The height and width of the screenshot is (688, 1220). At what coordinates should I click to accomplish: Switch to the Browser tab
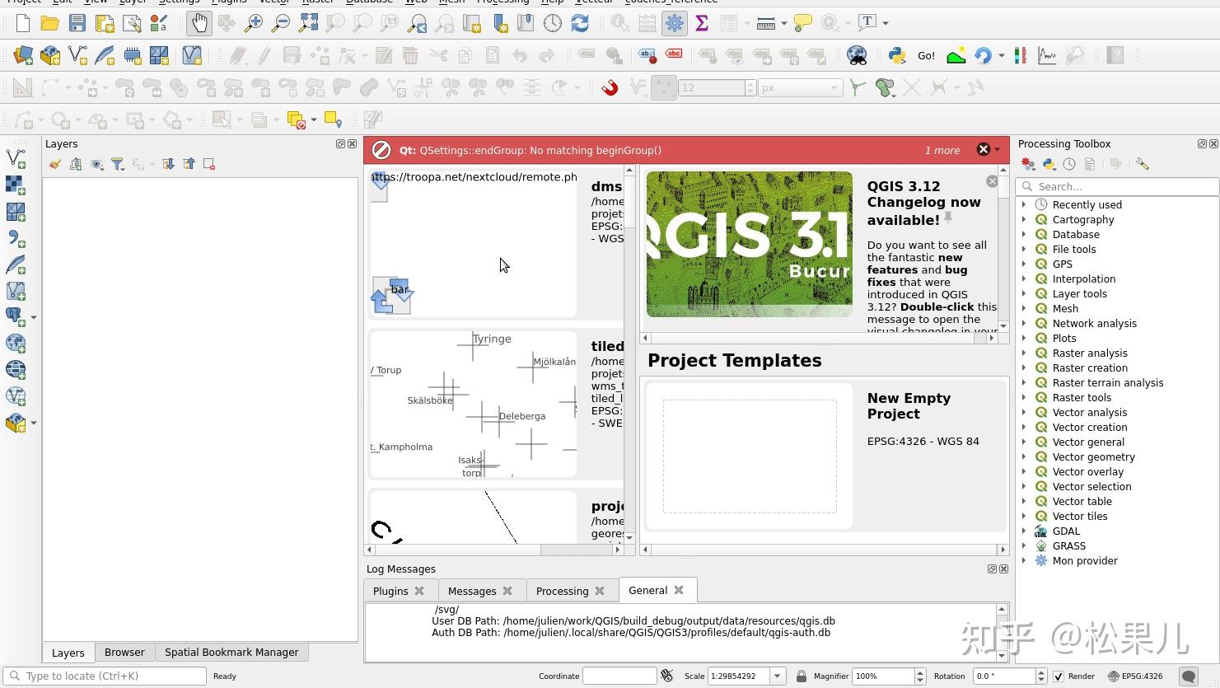coord(124,652)
